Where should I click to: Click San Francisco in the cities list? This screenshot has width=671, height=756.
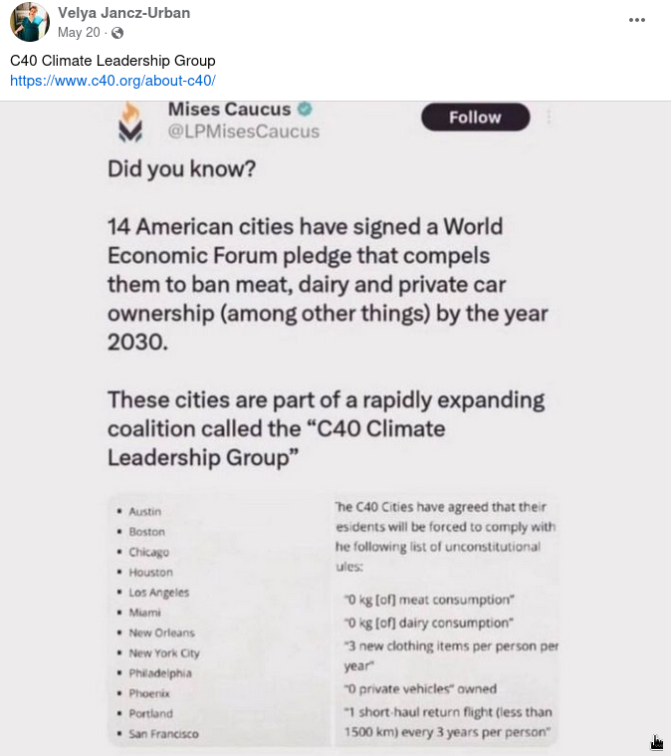click(x=164, y=734)
